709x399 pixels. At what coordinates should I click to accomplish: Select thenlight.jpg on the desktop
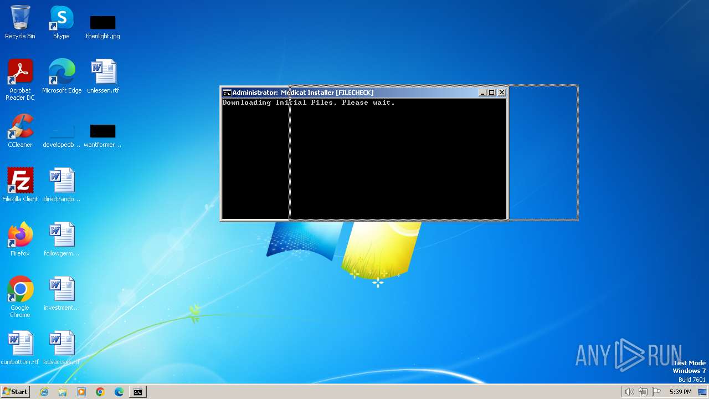pos(103,27)
